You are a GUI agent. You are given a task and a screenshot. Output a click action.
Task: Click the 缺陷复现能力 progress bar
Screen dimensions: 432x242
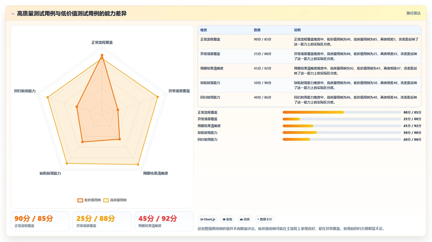(342, 132)
